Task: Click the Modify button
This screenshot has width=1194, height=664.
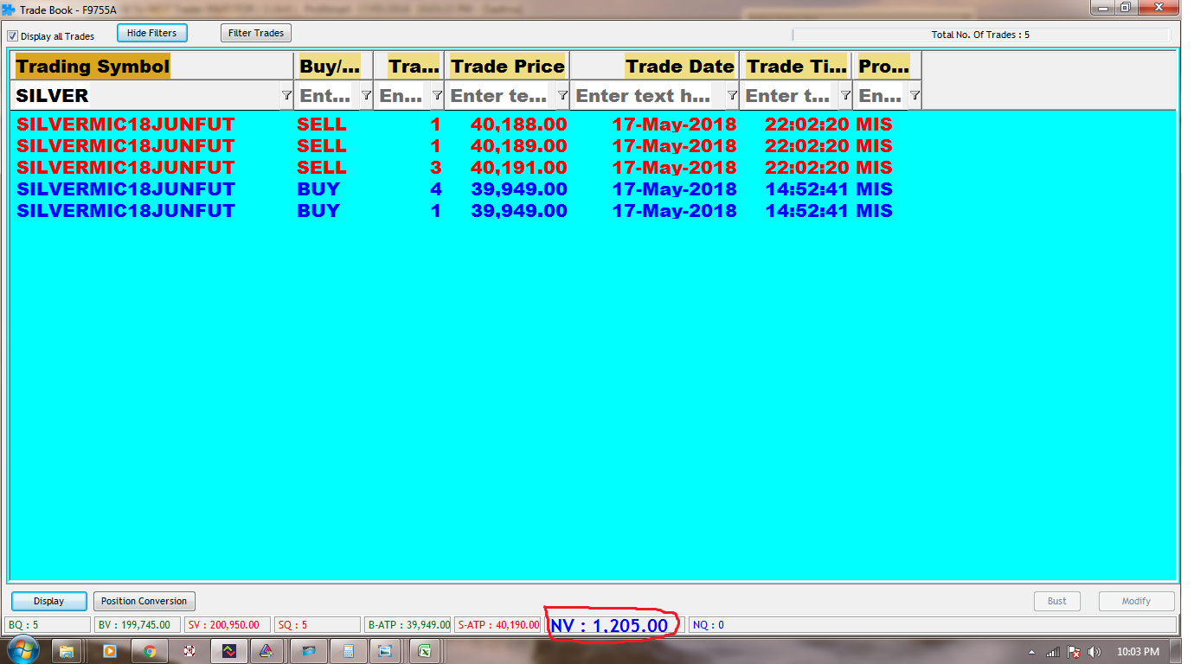Action: (1137, 601)
